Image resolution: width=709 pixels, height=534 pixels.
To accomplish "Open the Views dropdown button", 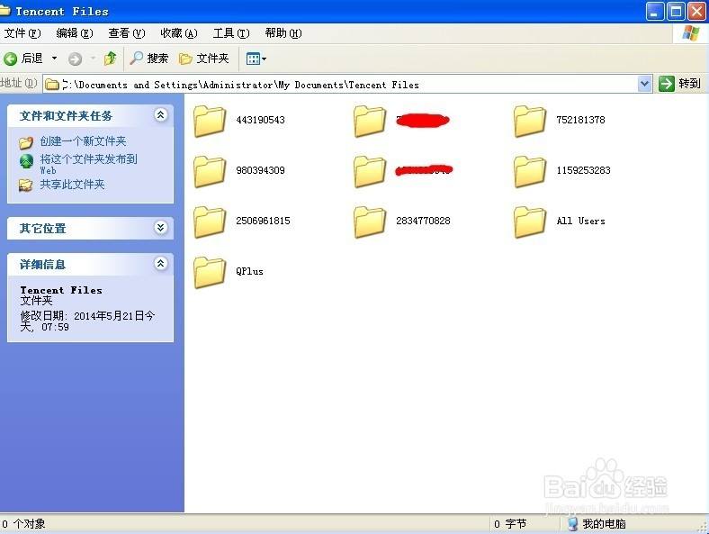I will pos(256,59).
